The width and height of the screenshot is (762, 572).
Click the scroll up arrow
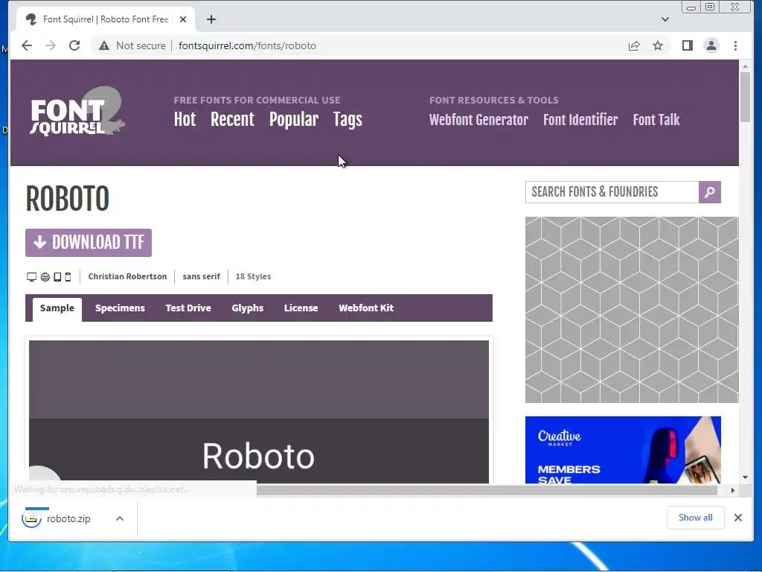[745, 66]
